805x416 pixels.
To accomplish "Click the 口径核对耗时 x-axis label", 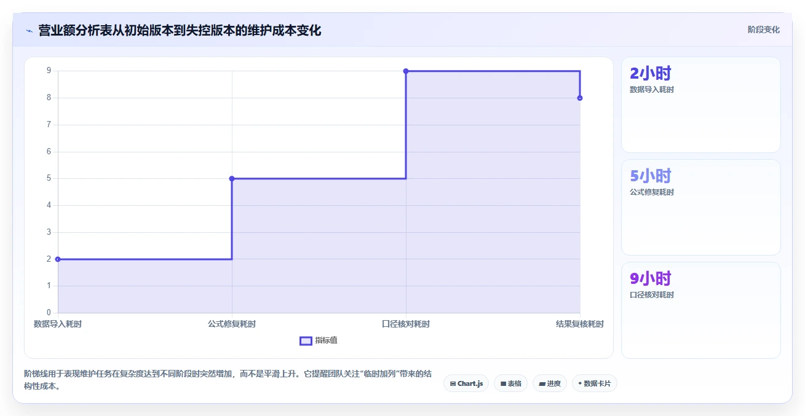I will click(x=406, y=324).
